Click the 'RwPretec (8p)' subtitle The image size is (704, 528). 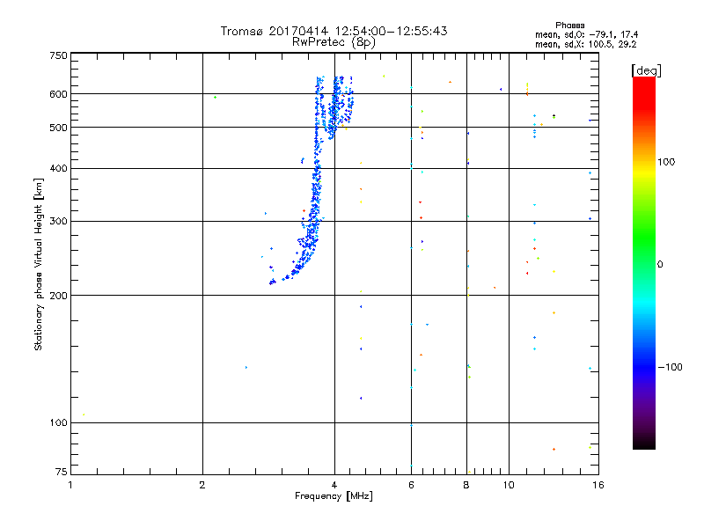[334, 42]
